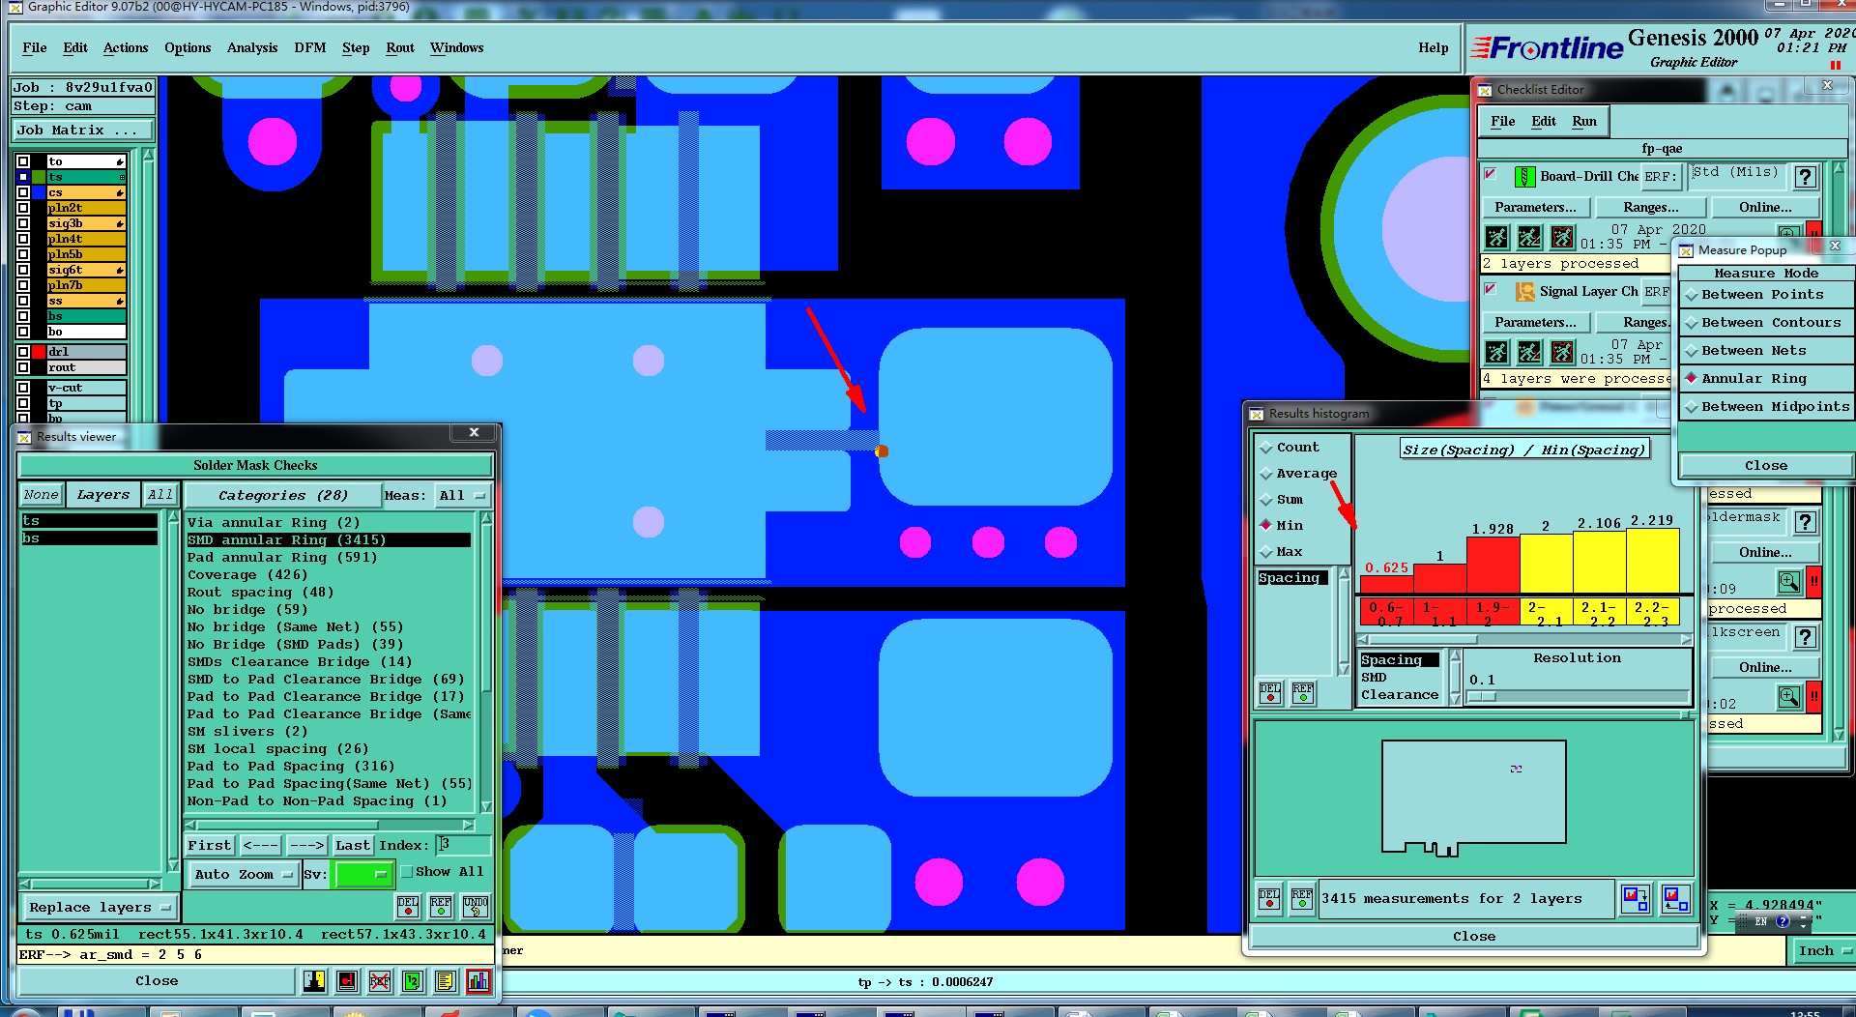Screen dimensions: 1856x1017
Task: Click the Signal Layer Check orange icon
Action: point(1524,291)
